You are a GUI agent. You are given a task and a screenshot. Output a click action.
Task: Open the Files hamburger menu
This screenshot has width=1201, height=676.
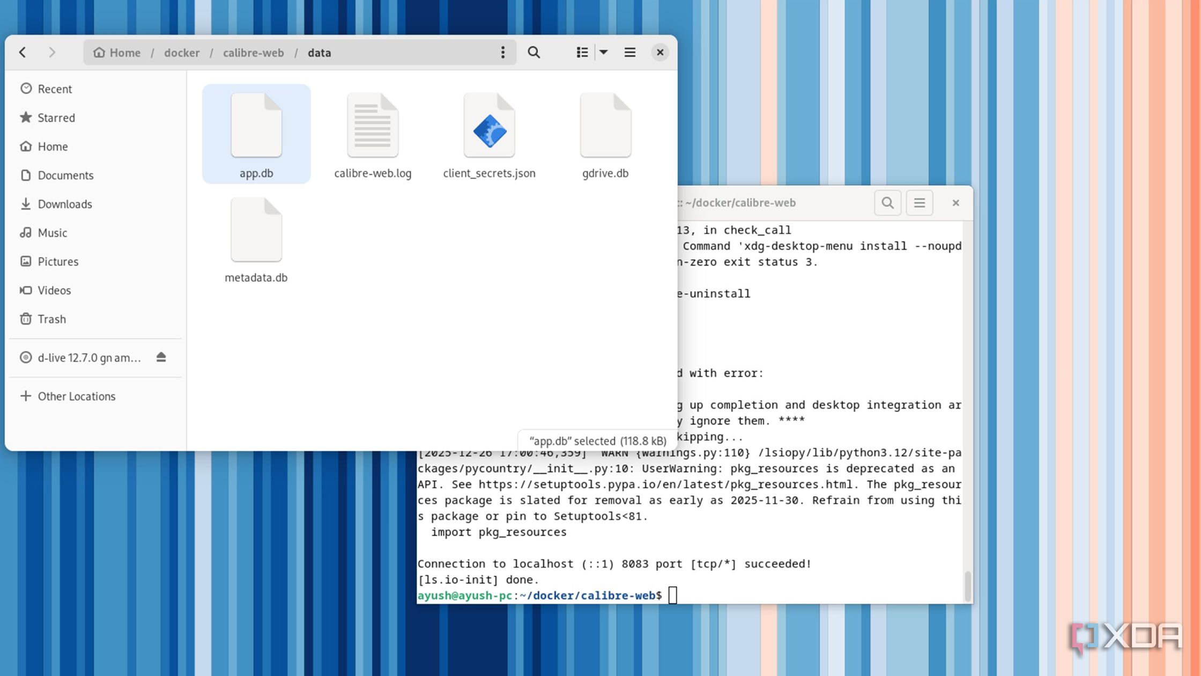tap(630, 52)
